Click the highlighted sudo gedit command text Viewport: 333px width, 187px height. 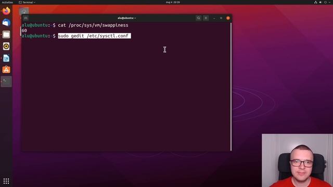[94, 36]
